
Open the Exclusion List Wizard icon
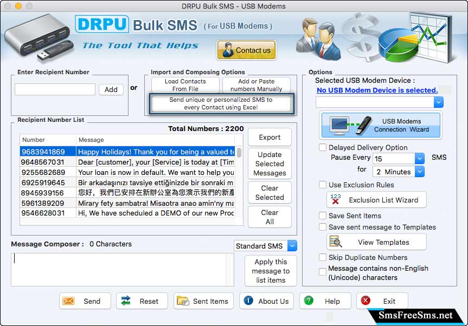[x=336, y=200]
